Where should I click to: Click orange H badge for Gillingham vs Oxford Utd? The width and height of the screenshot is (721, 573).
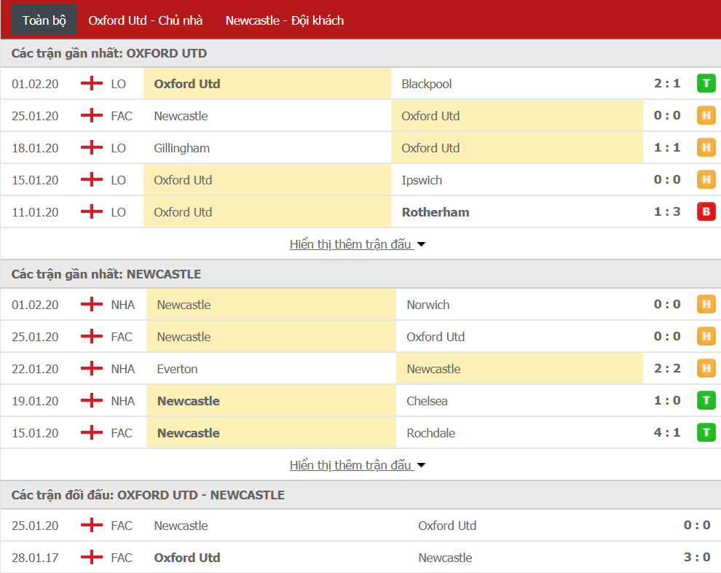point(706,148)
